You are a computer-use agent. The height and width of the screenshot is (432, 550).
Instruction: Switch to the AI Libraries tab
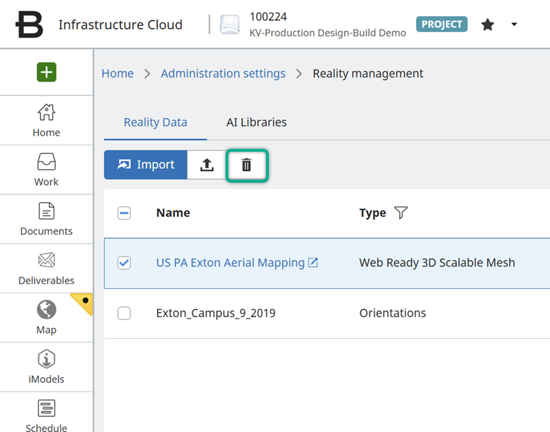point(257,122)
